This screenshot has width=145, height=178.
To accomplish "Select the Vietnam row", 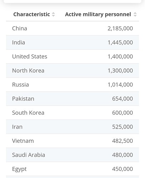I will (x=72, y=141).
